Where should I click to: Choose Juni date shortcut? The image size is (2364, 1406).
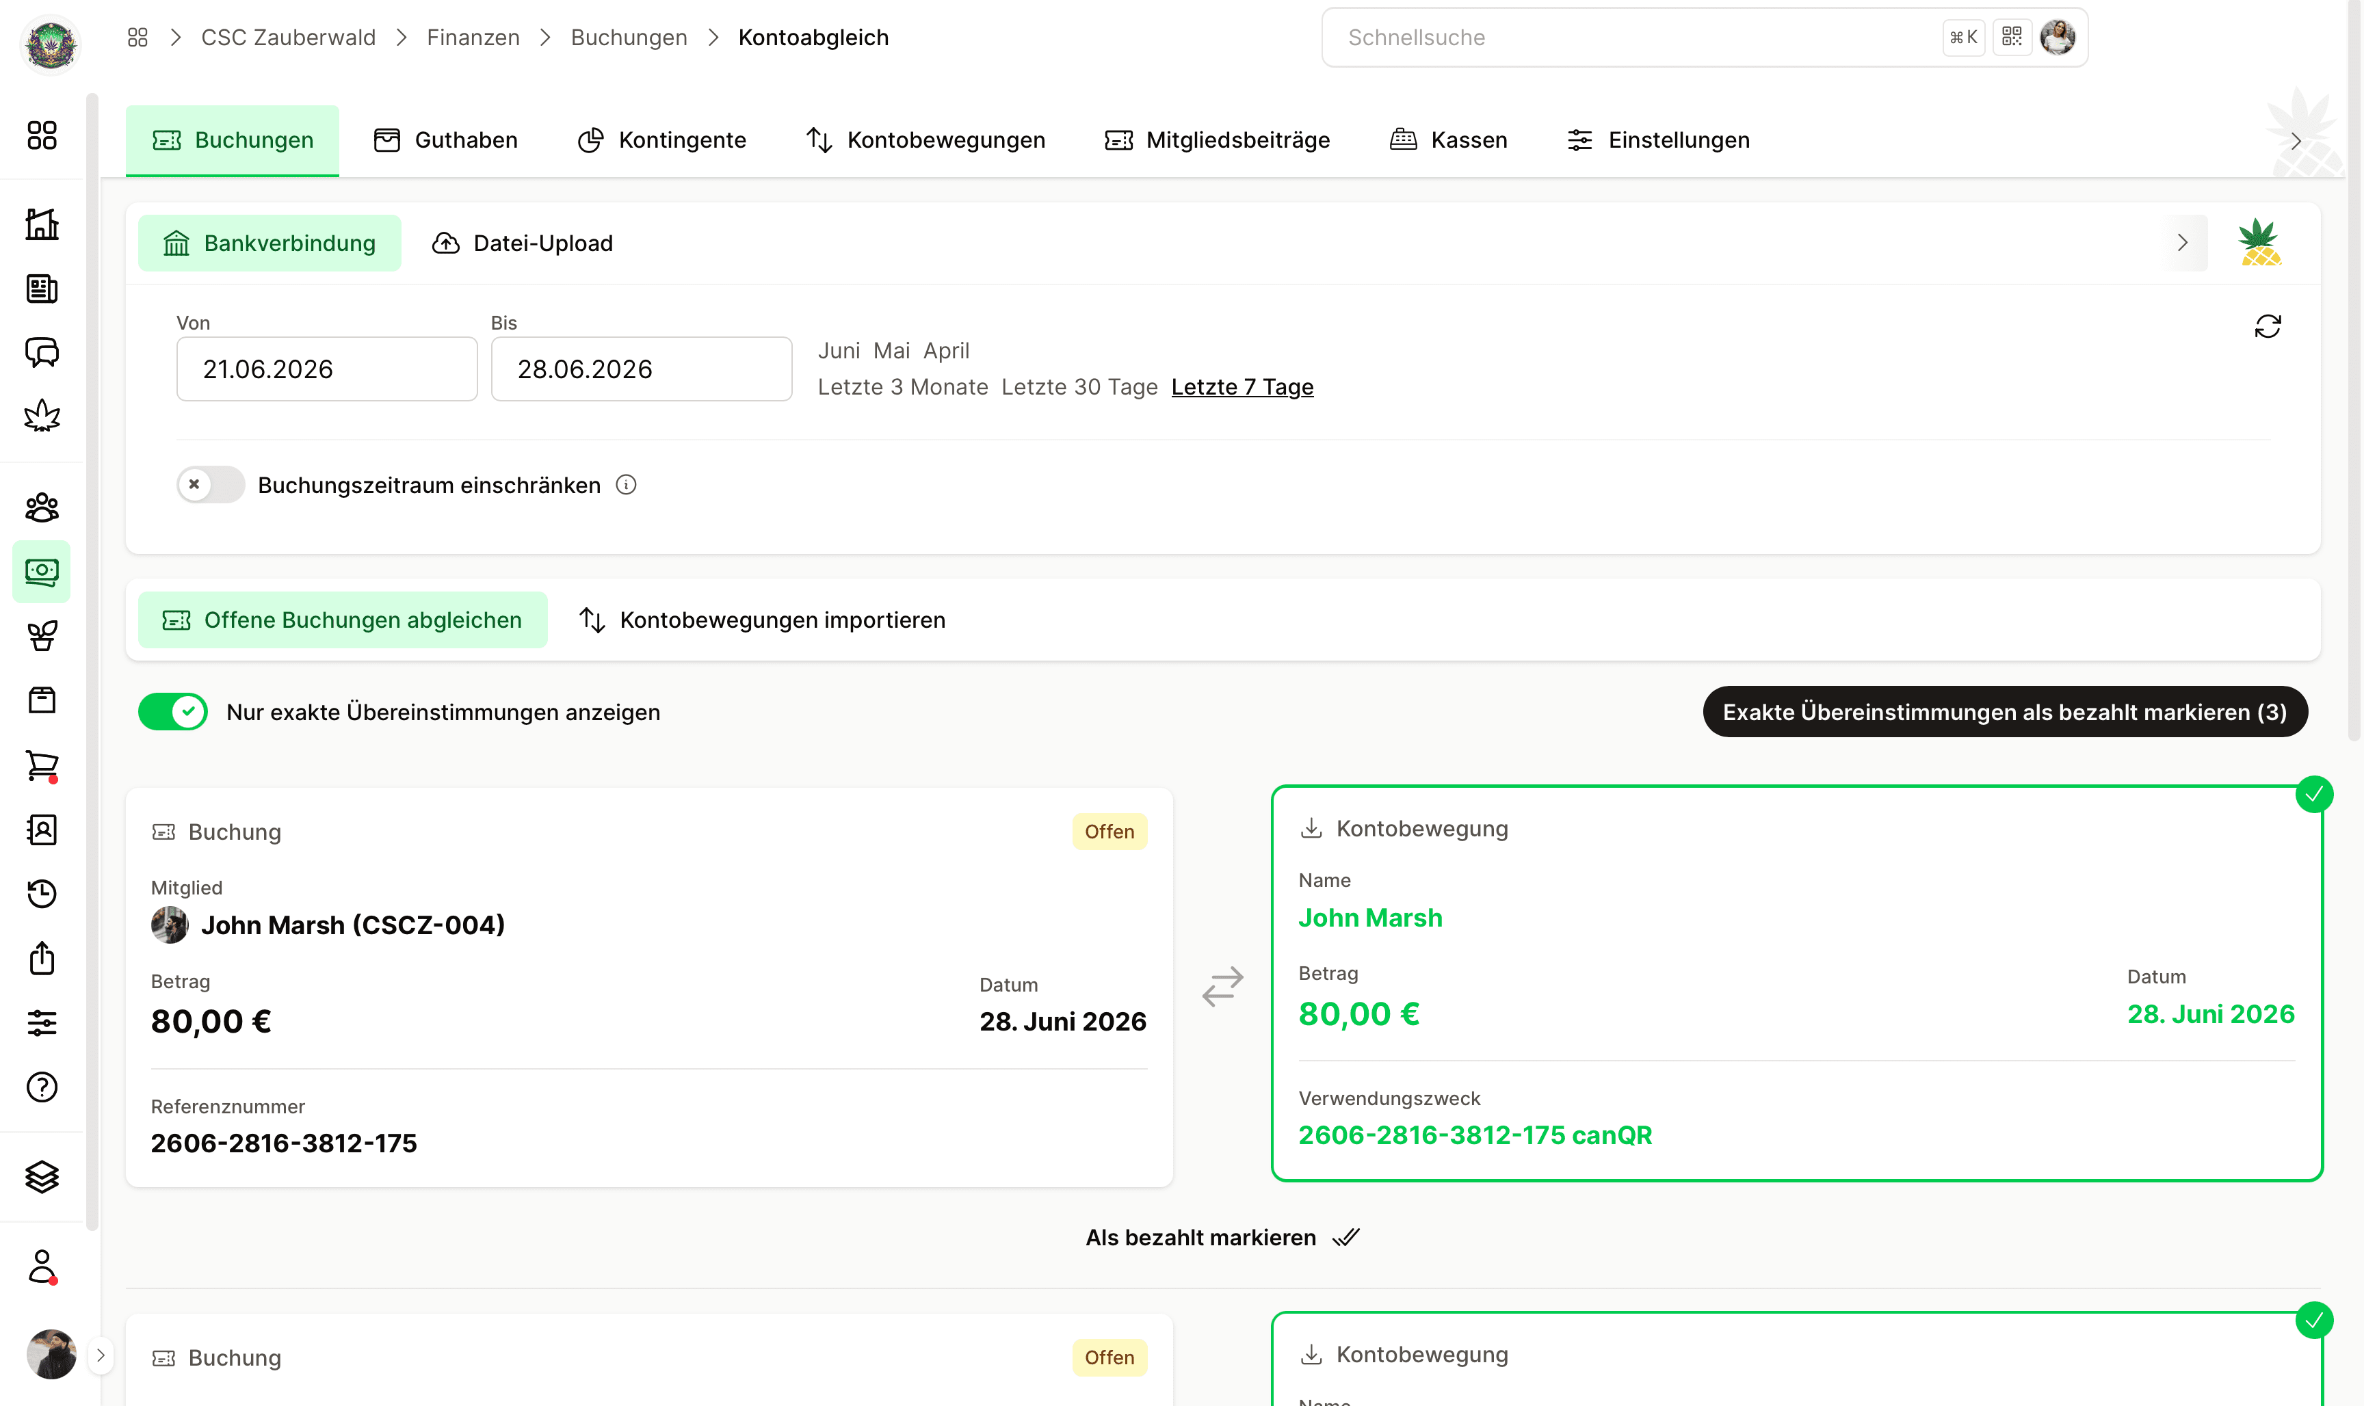839,351
